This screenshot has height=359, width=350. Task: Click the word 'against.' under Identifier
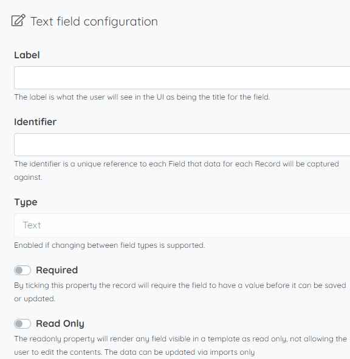tap(28, 177)
